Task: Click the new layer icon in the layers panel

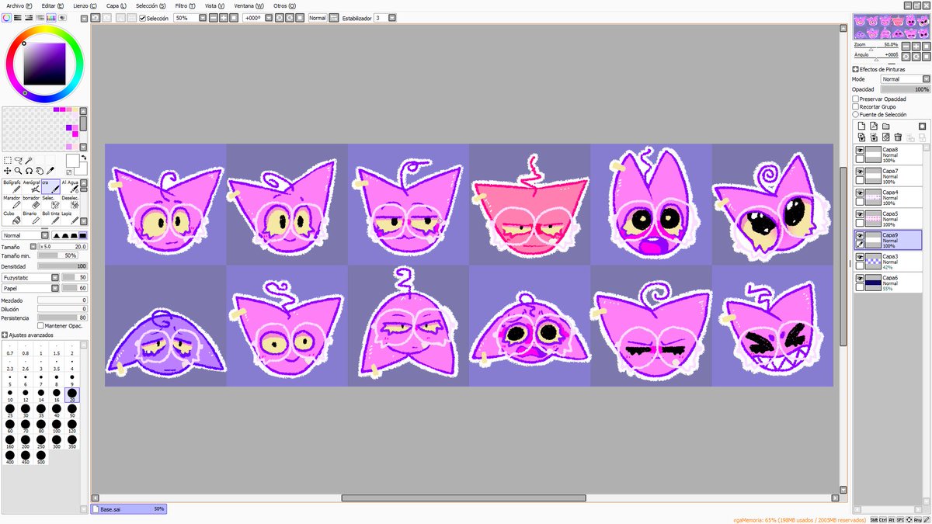Action: click(x=862, y=126)
